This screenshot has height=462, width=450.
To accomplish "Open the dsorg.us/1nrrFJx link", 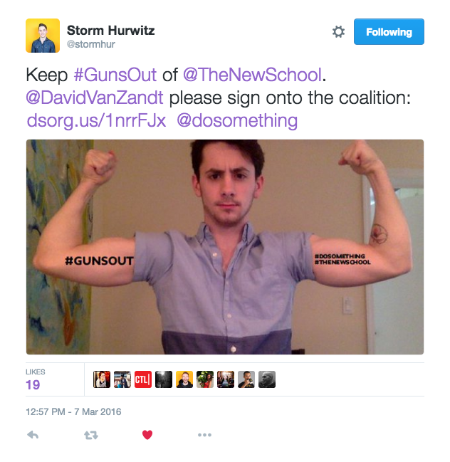I will coord(96,121).
